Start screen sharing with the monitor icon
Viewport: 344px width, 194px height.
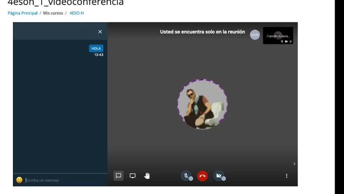[x=132, y=176]
